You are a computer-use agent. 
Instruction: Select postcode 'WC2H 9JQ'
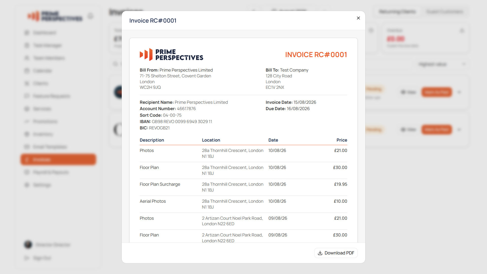(150, 87)
